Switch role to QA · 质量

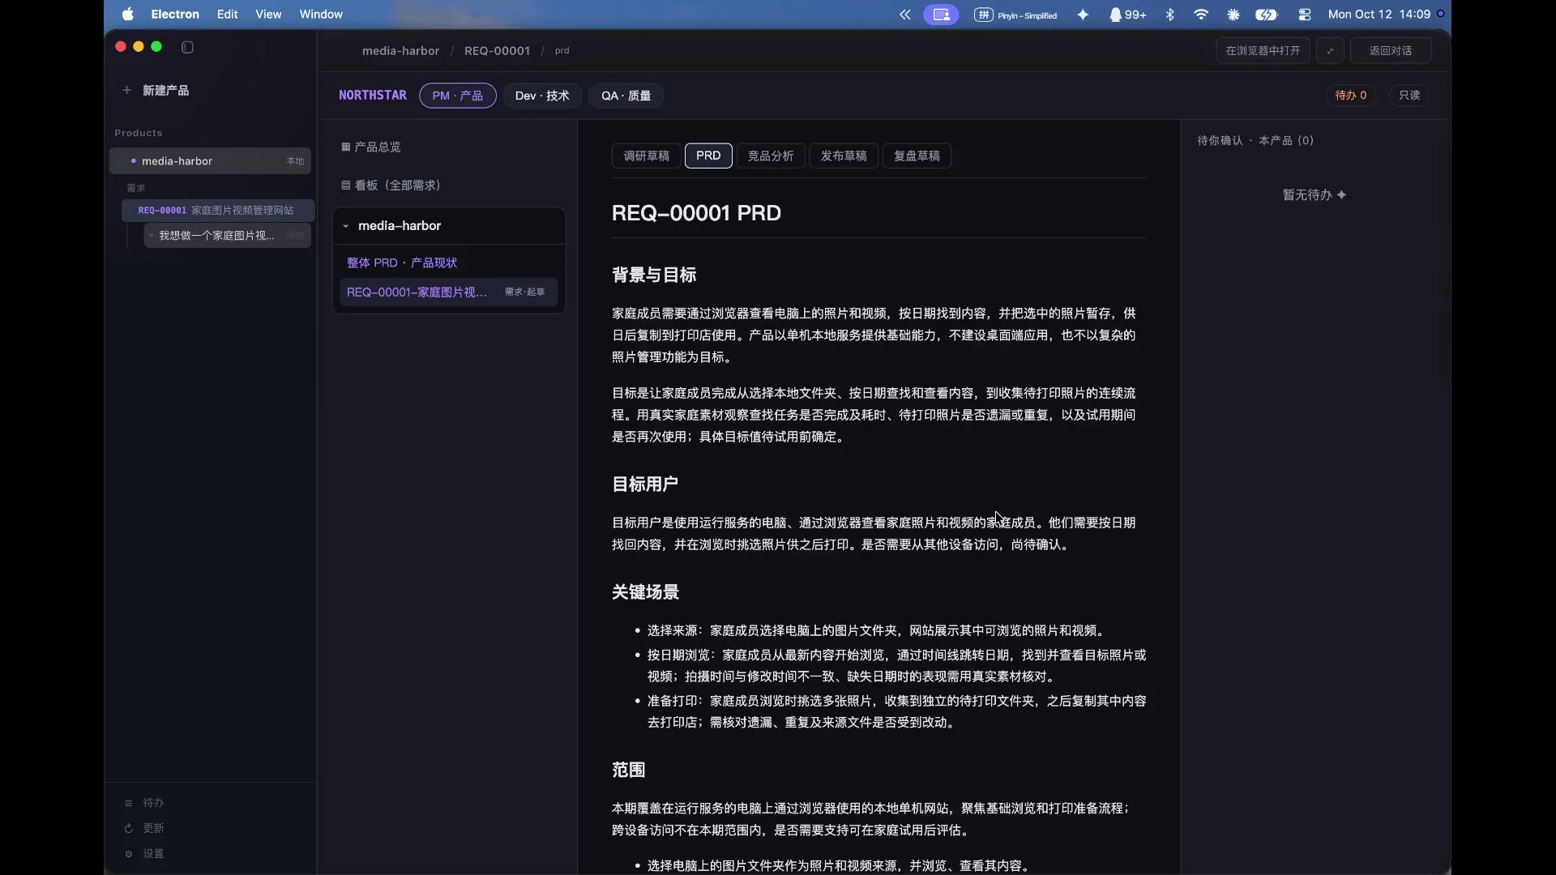pyautogui.click(x=626, y=96)
